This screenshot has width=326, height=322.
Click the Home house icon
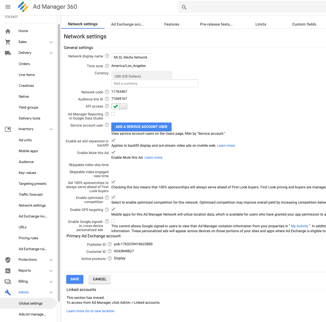pyautogui.click(x=8, y=31)
